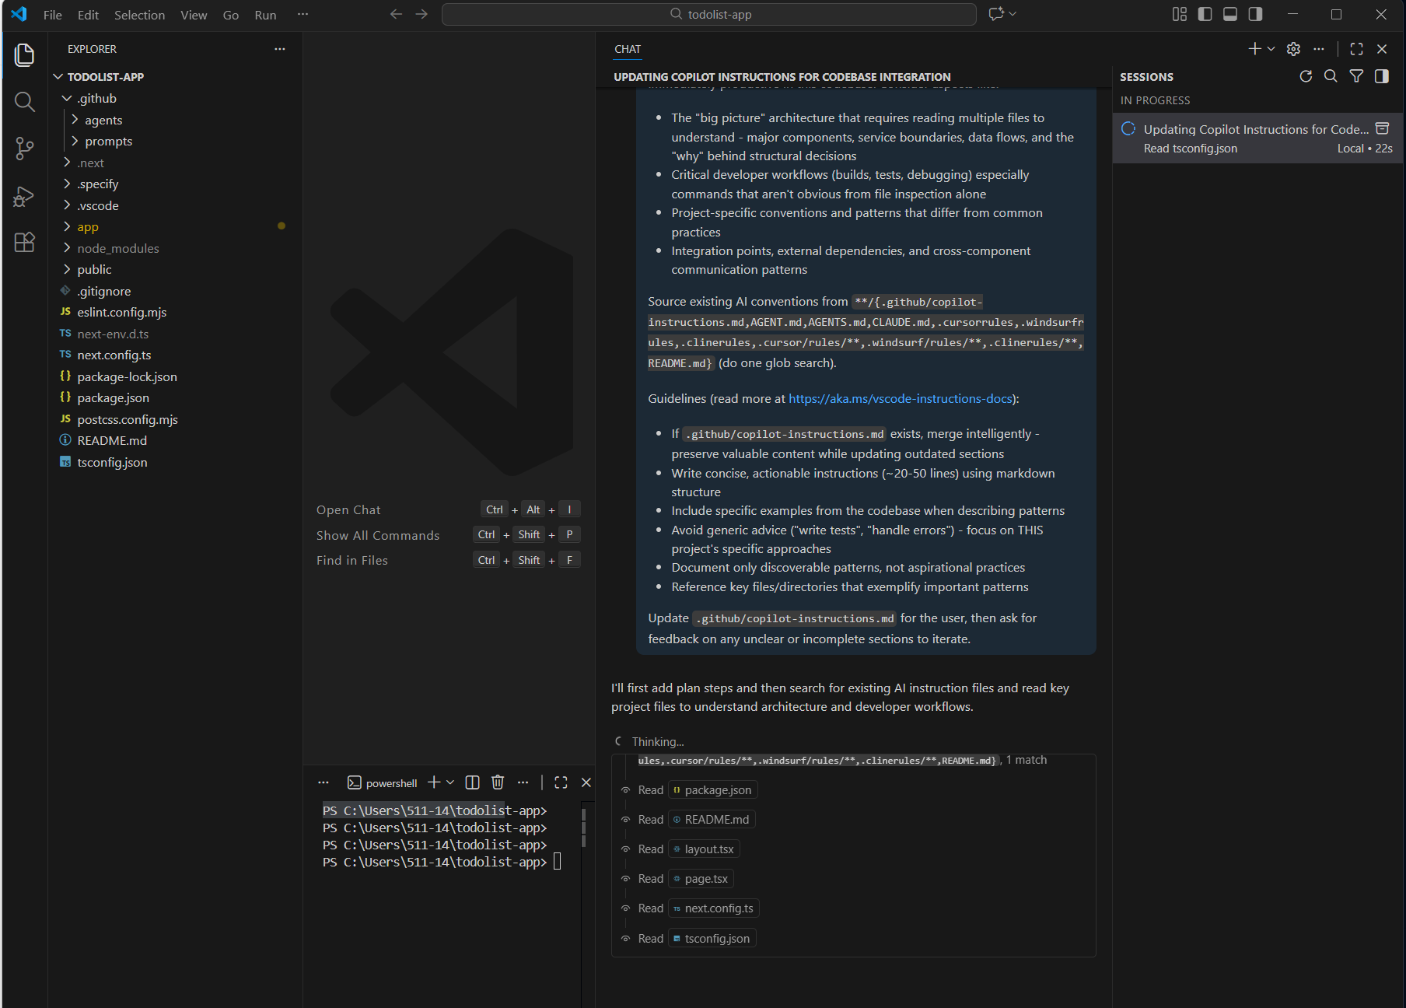1406x1008 pixels.
Task: Refresh the sessions list
Action: (x=1306, y=76)
